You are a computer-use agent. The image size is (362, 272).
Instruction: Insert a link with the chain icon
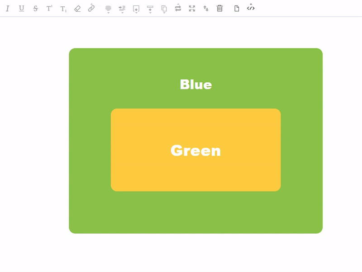pyautogui.click(x=91, y=8)
